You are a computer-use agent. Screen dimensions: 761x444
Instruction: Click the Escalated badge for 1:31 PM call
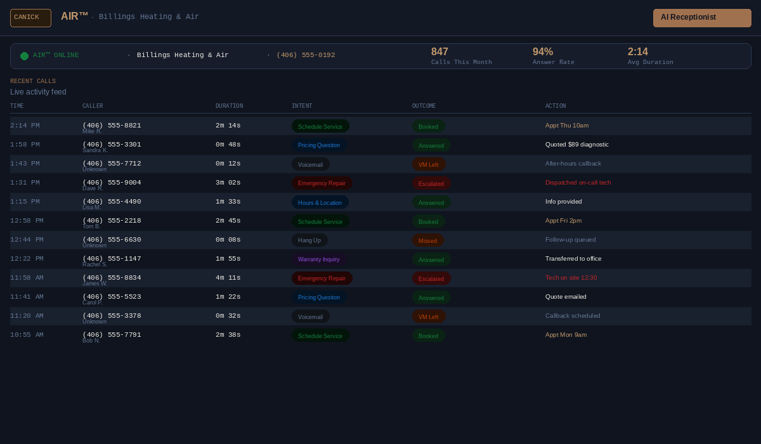(431, 183)
